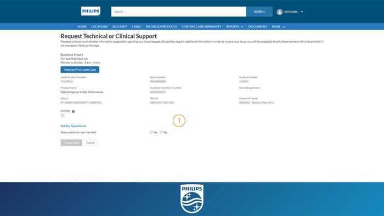Viewport: 384px width, 216px height.
Task: Focus the search input field
Action: coord(178,12)
